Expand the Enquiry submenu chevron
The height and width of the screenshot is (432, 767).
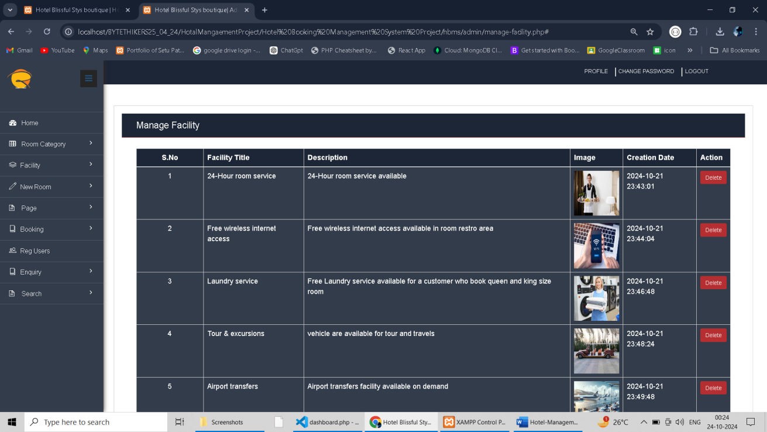click(x=91, y=270)
